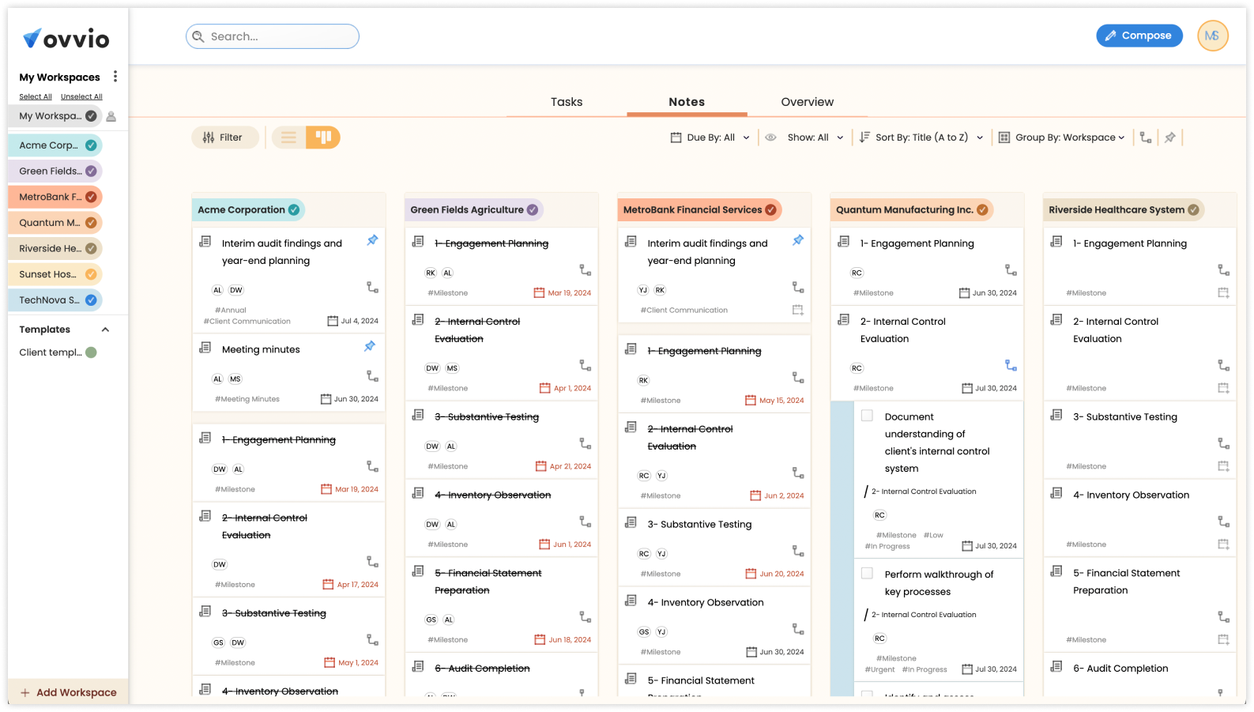Viewport: 1254px width, 712px height.
Task: Collapse the Templates section chevron
Action: [105, 330]
